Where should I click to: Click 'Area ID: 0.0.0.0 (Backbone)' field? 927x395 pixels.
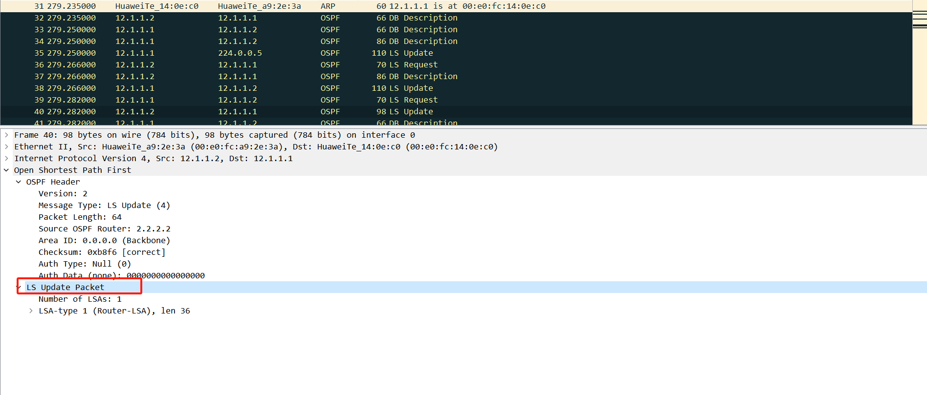(105, 240)
